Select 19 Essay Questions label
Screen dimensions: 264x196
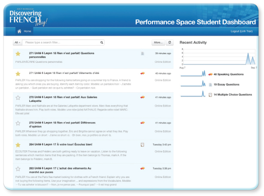[226, 84]
